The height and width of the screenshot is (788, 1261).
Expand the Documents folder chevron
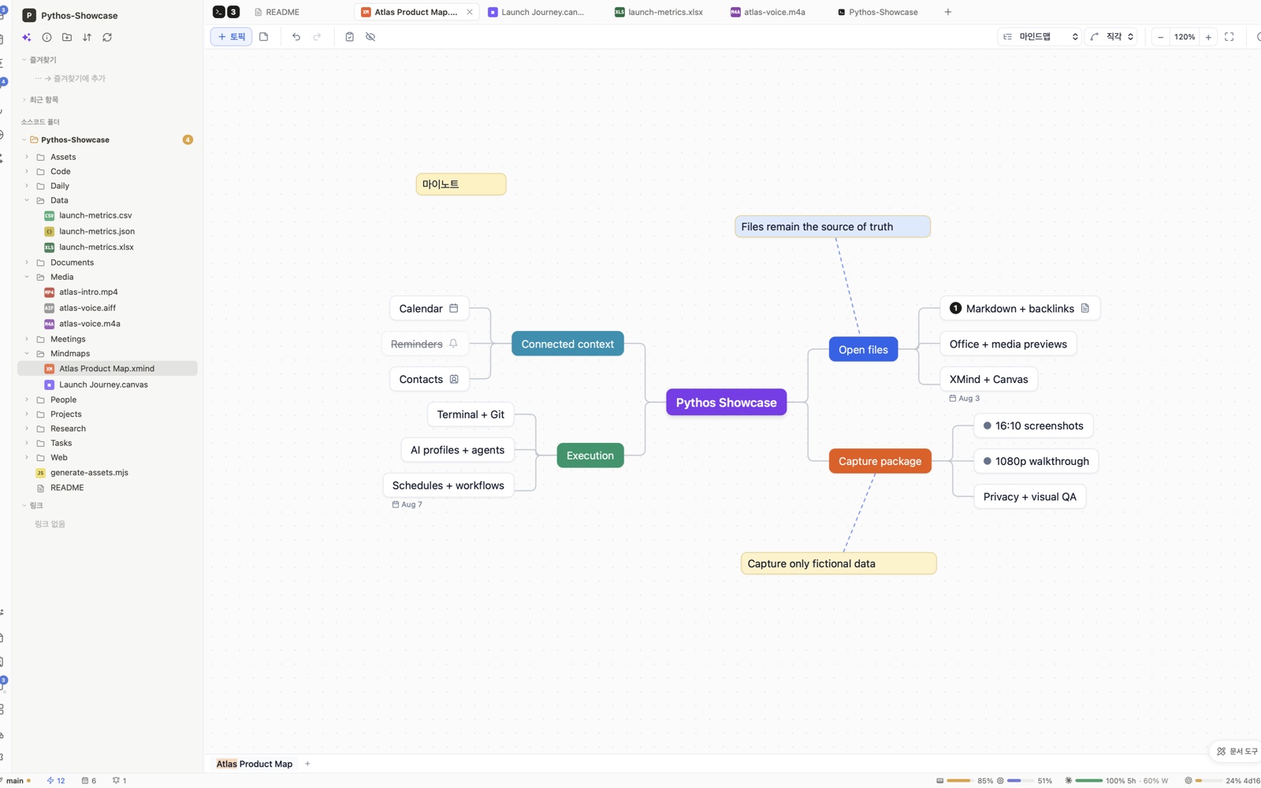27,262
